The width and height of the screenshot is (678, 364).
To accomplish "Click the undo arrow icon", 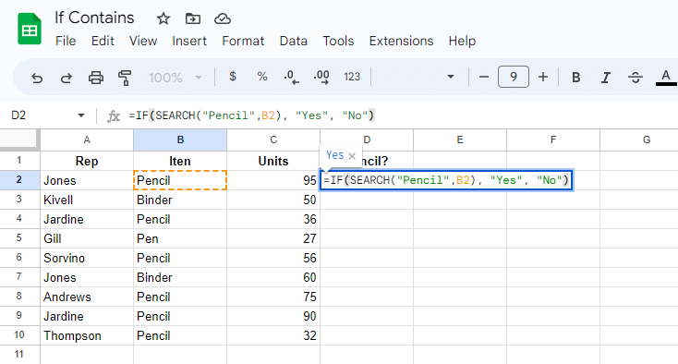I will click(x=37, y=78).
